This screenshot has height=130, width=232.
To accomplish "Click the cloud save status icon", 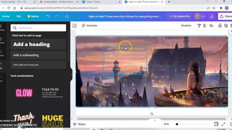I will tap(67, 16).
